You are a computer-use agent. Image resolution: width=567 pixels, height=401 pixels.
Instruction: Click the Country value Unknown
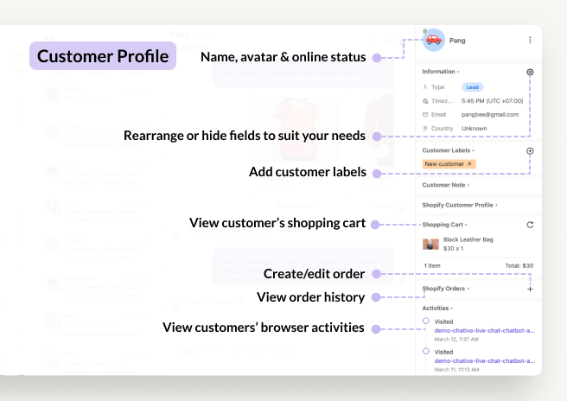474,129
